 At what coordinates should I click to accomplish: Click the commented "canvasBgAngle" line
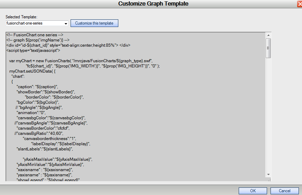[51, 123]
